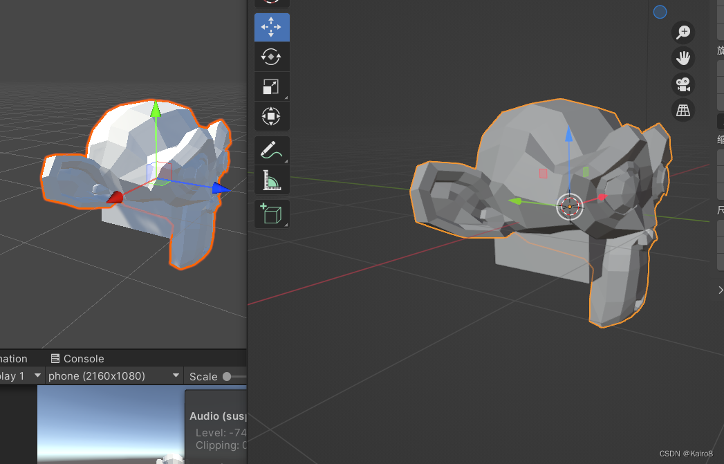Open the Display 1 dropdown arrow
This screenshot has width=724, height=464.
coord(37,375)
